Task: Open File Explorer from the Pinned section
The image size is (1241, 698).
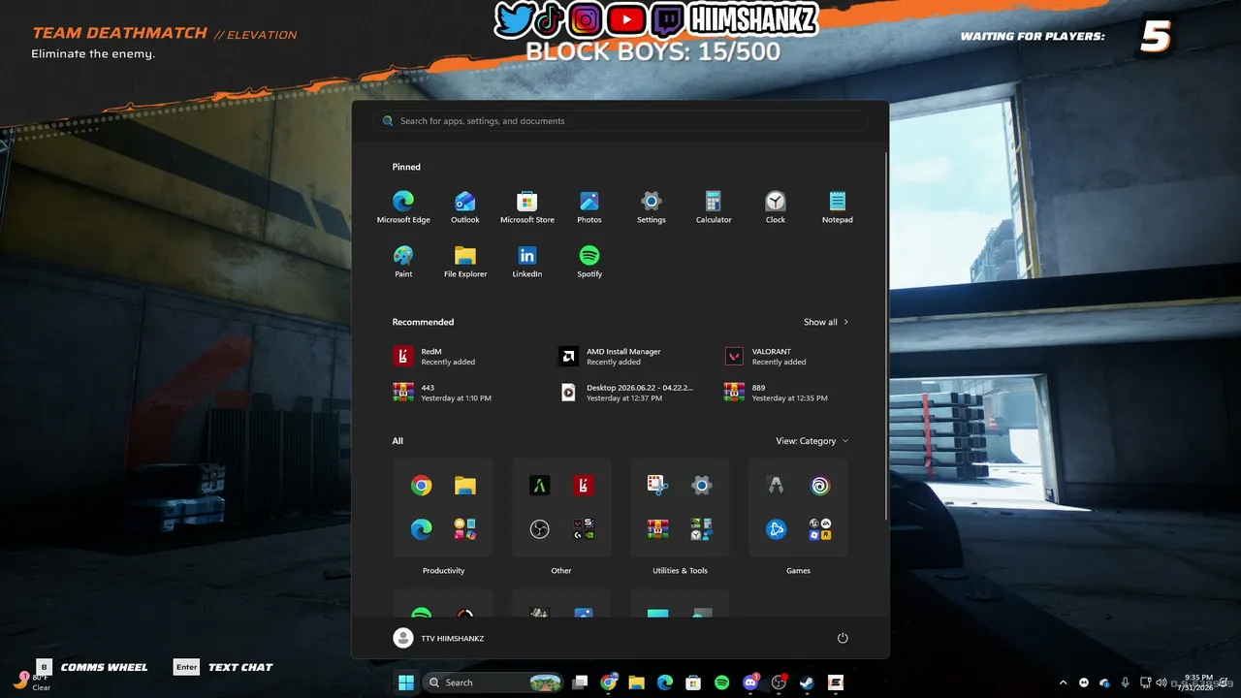Action: [465, 262]
